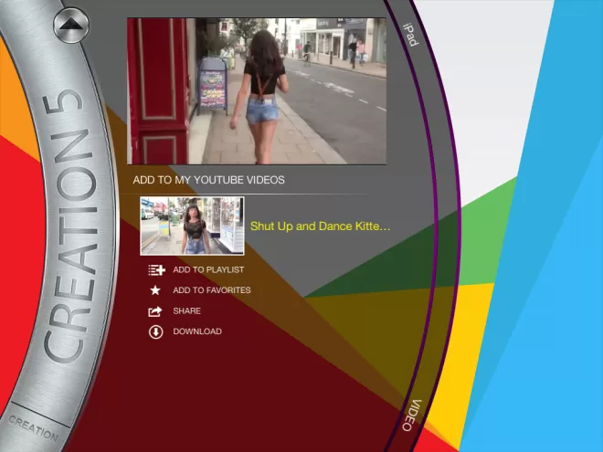Tap the main video player preview
The height and width of the screenshot is (452, 603).
pos(257,91)
